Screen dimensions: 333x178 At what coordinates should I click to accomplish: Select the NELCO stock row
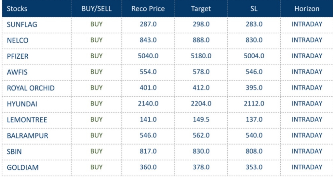point(18,40)
